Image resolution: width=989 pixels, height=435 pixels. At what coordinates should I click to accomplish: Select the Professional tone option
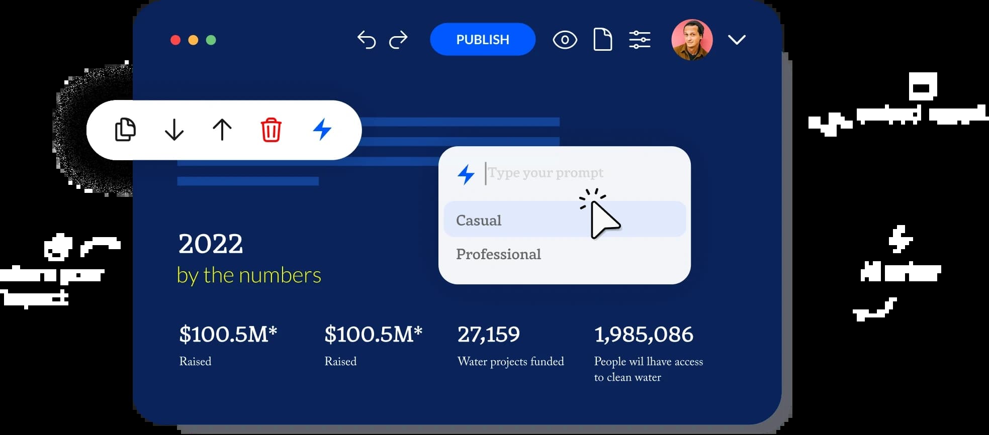pyautogui.click(x=498, y=254)
